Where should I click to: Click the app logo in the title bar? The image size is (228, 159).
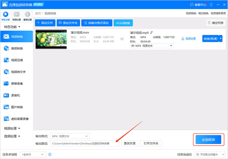coord(5,5)
